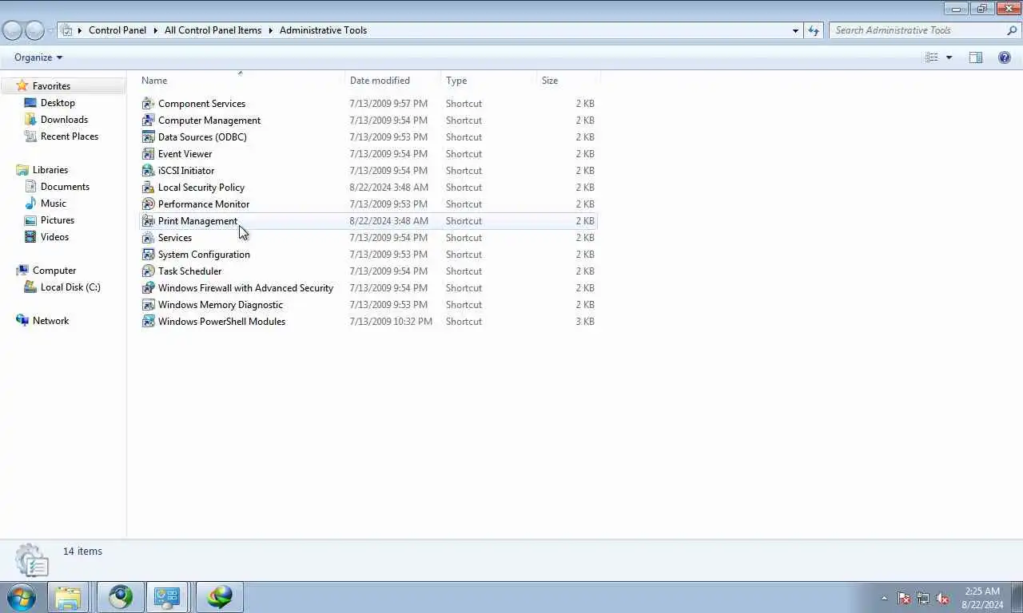Expand the arrow after All Control Panel Items

pyautogui.click(x=270, y=30)
